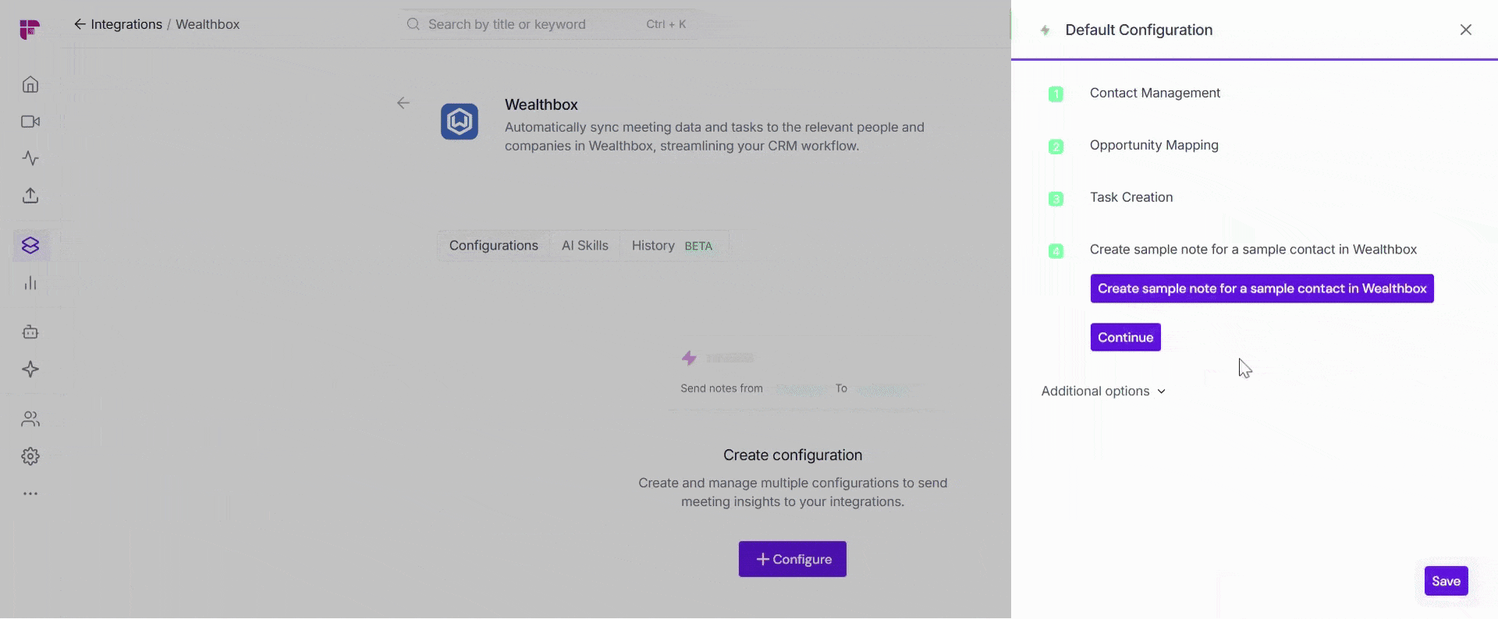Click the back arrow beside Integrations
The width and height of the screenshot is (1498, 619).
80,24
